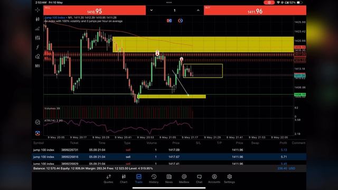Sell at 1410.95
This screenshot has height=190, width=338.
95,10
